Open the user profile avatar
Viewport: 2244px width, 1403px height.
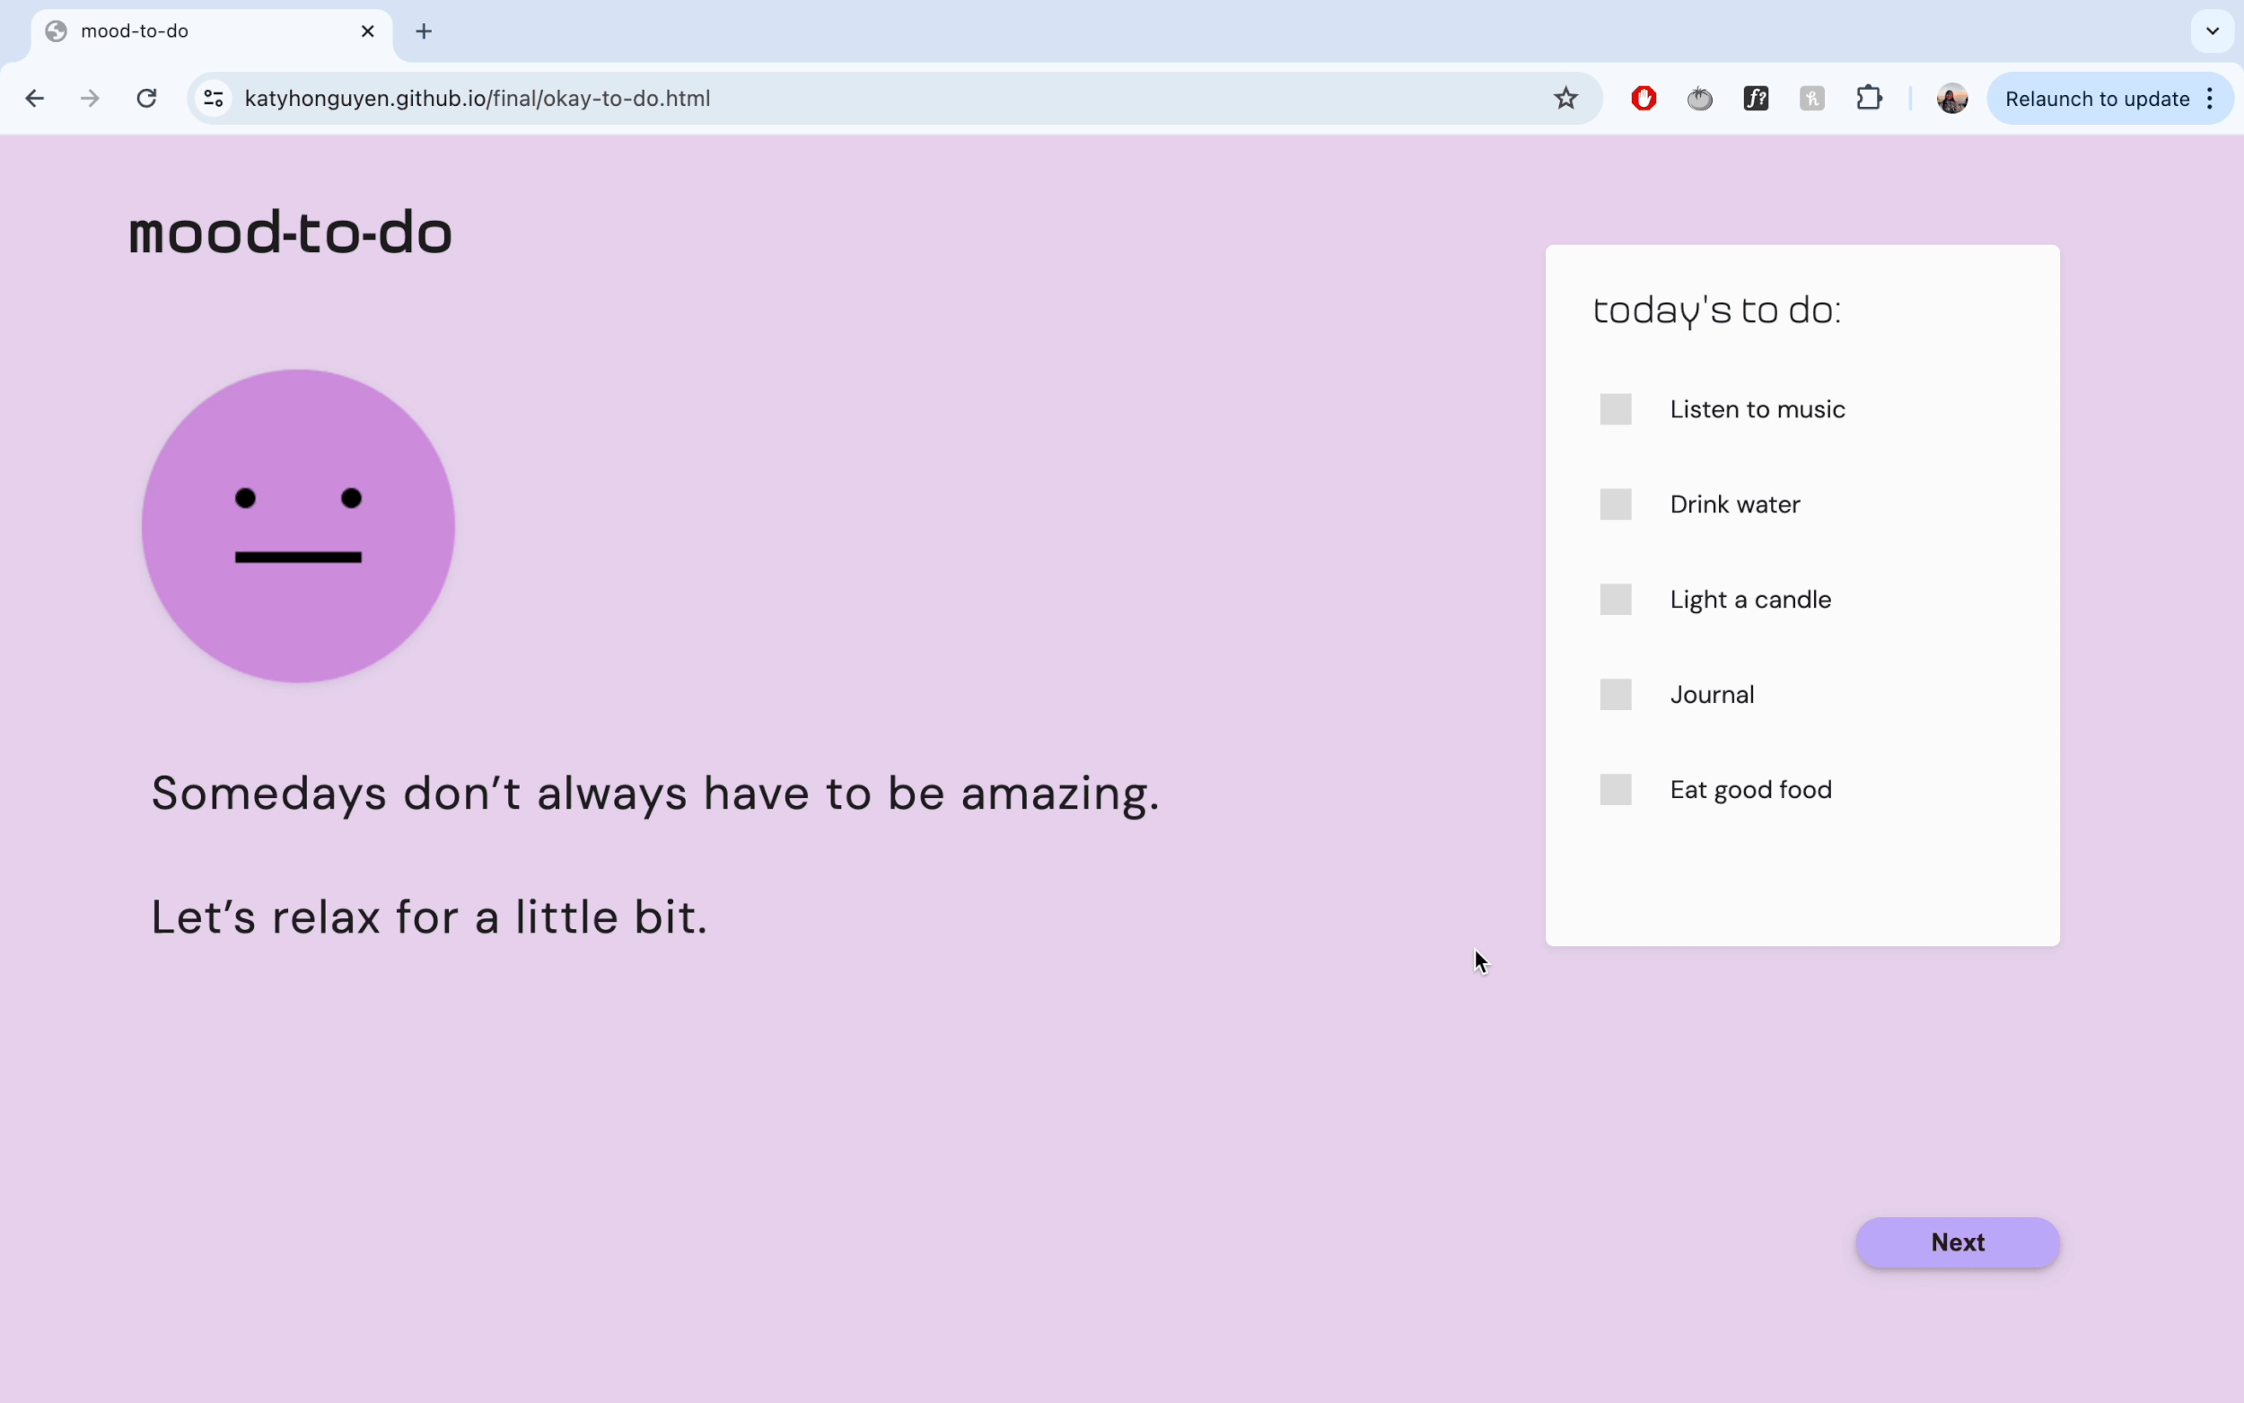[1951, 99]
